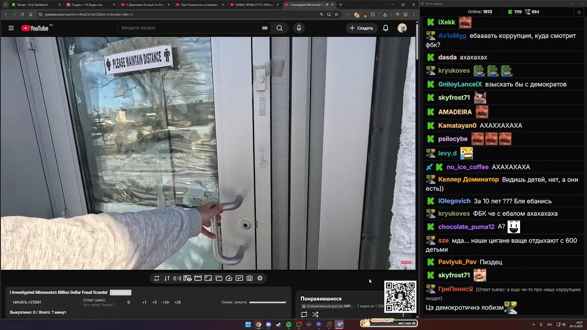Click username Ax1oMgg in chat
Screen dimensions: 587x330
(x=452, y=36)
